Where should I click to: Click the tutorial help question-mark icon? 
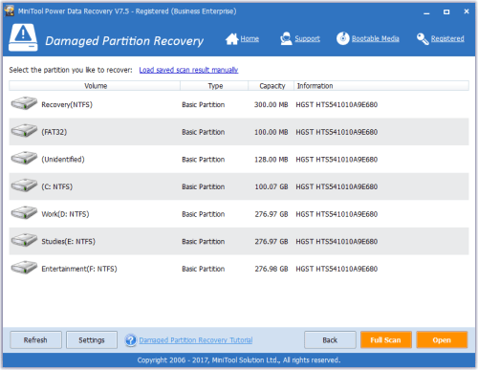tap(131, 340)
